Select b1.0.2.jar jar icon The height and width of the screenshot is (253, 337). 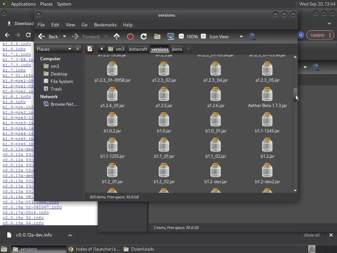click(x=112, y=119)
